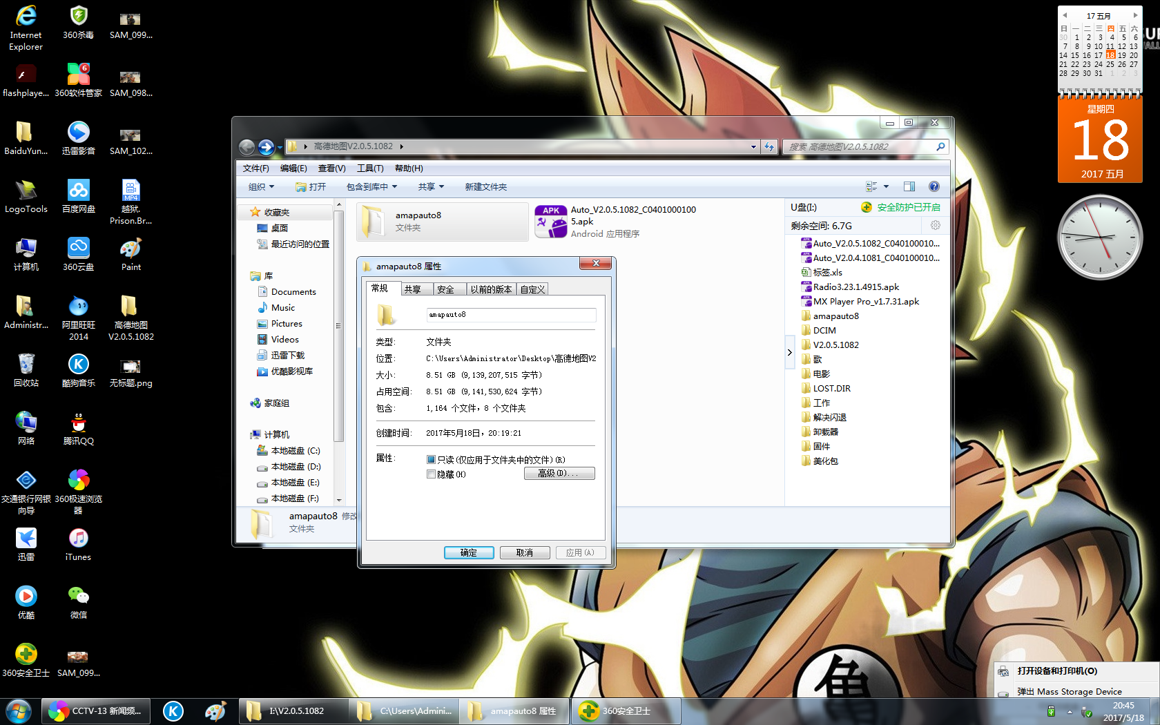Open the view options dropdown arrow
Viewport: 1160px width, 725px height.
coord(886,186)
